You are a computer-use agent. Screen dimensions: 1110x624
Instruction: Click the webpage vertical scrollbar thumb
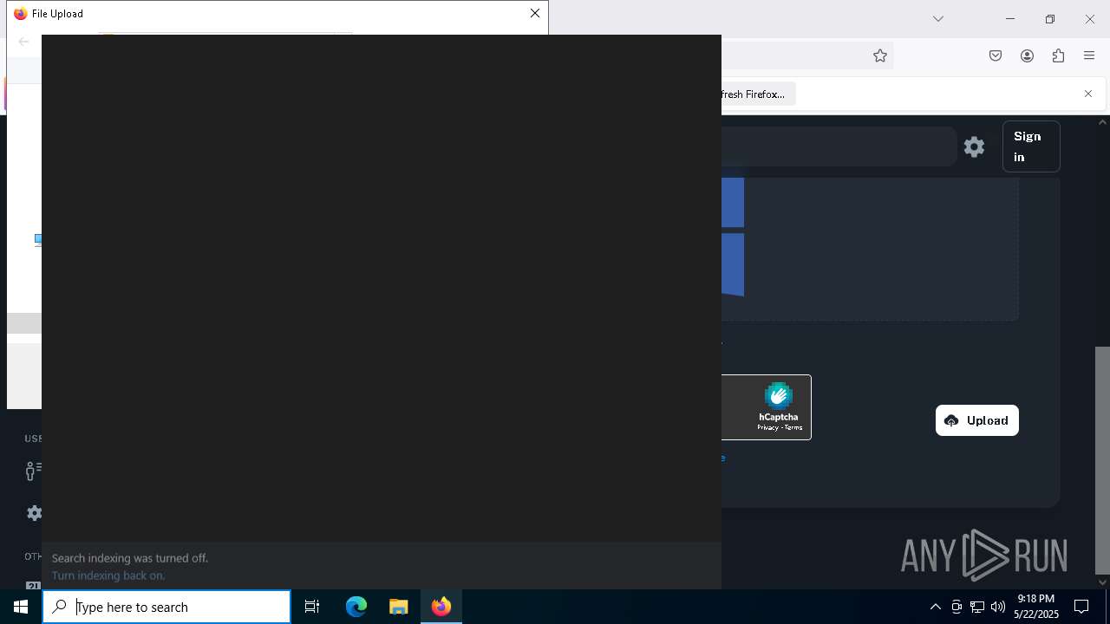[x=1102, y=460]
